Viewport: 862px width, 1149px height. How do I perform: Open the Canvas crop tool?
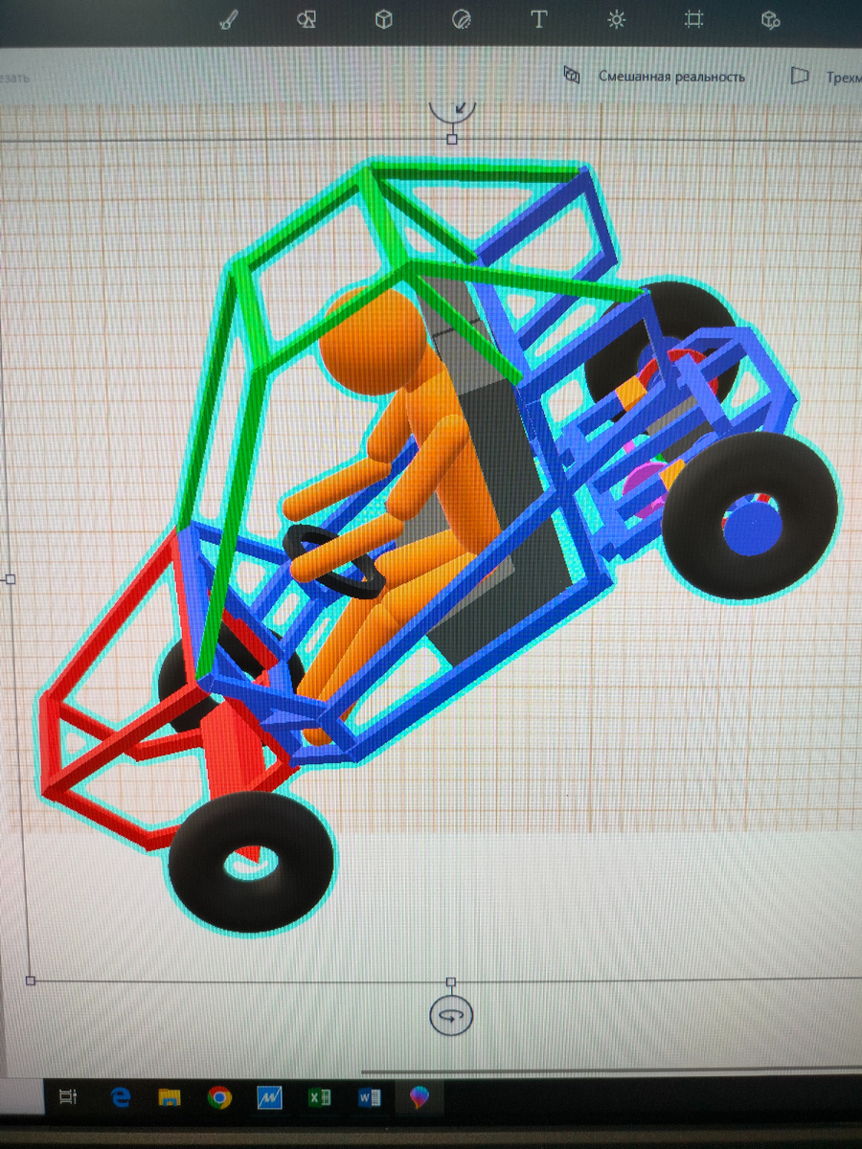click(x=694, y=20)
